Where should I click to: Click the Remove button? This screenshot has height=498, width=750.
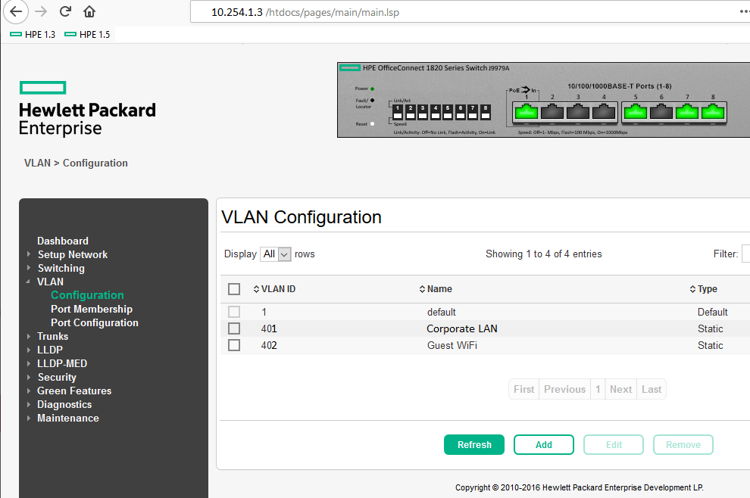(x=683, y=444)
